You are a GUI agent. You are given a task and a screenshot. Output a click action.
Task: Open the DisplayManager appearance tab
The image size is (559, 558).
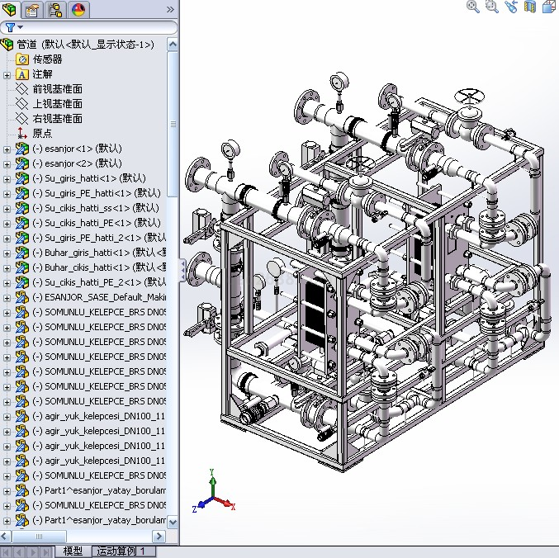(78, 10)
